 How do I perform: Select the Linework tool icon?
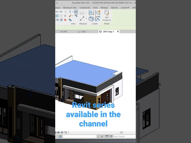pos(76,15)
